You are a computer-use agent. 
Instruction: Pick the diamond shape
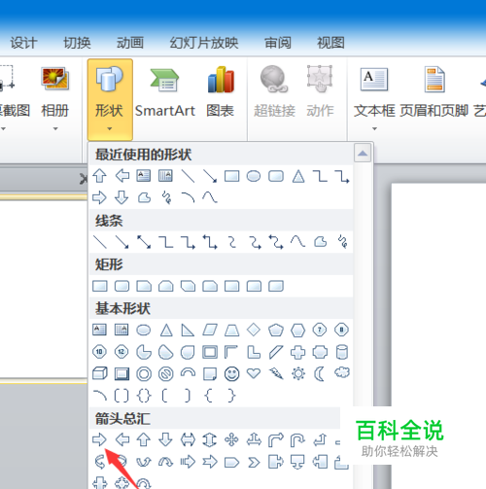[254, 330]
